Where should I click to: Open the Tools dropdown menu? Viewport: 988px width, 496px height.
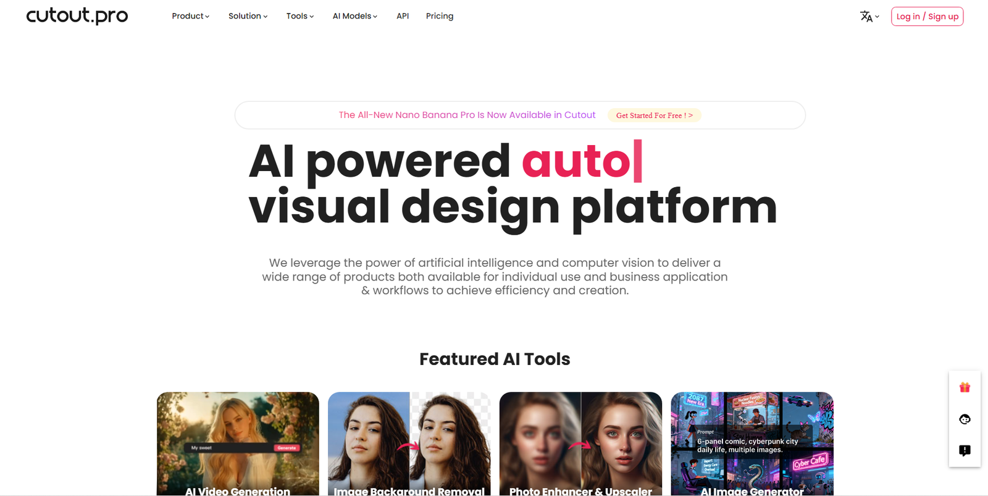pyautogui.click(x=299, y=16)
